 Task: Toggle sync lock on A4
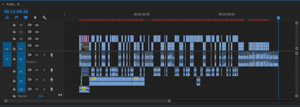29,89
